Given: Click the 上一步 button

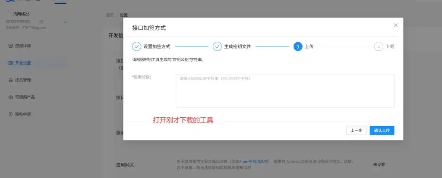Looking at the screenshot, I should (356, 130).
